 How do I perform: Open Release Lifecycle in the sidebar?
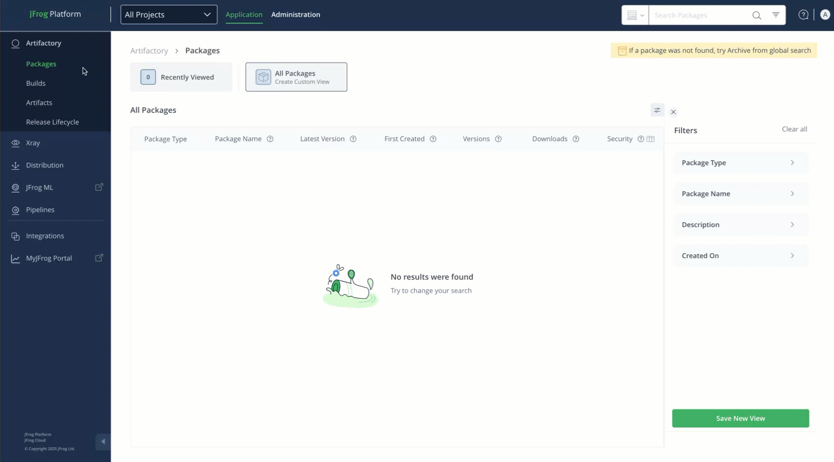click(52, 122)
